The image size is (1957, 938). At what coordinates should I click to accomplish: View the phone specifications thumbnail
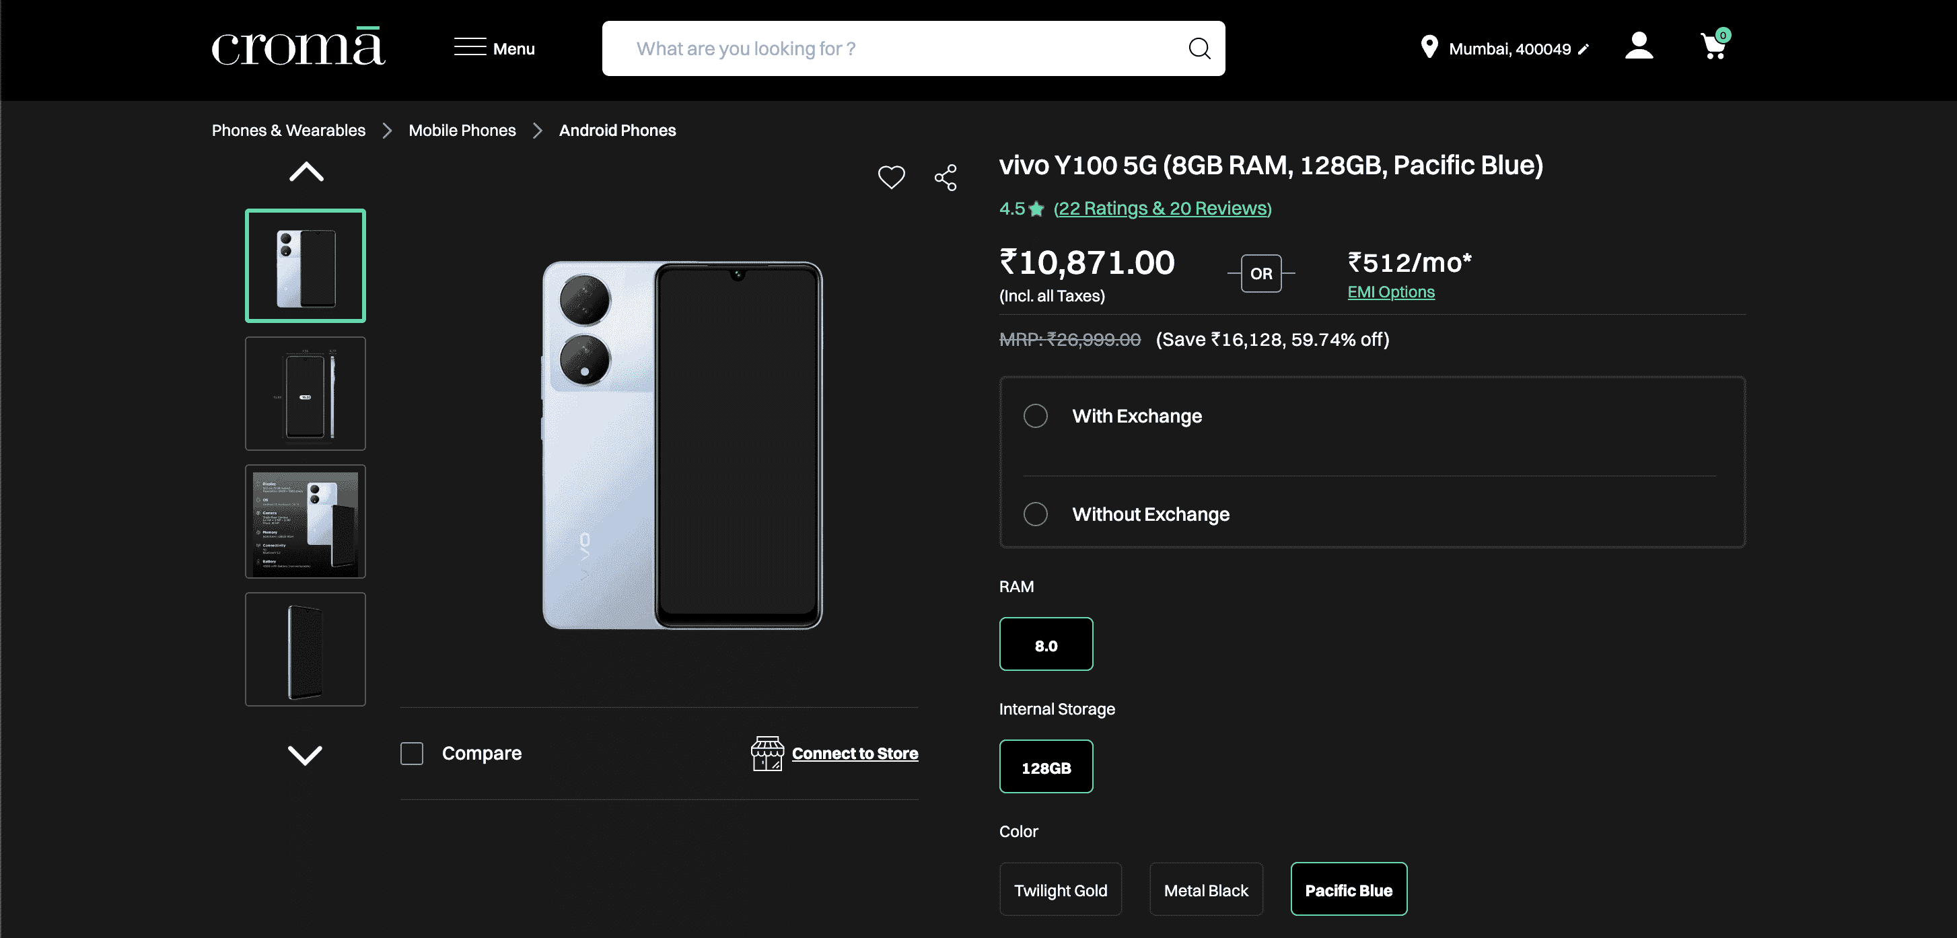[x=306, y=521]
